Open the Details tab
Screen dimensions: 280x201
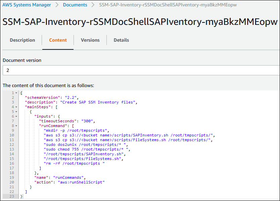click(x=121, y=40)
